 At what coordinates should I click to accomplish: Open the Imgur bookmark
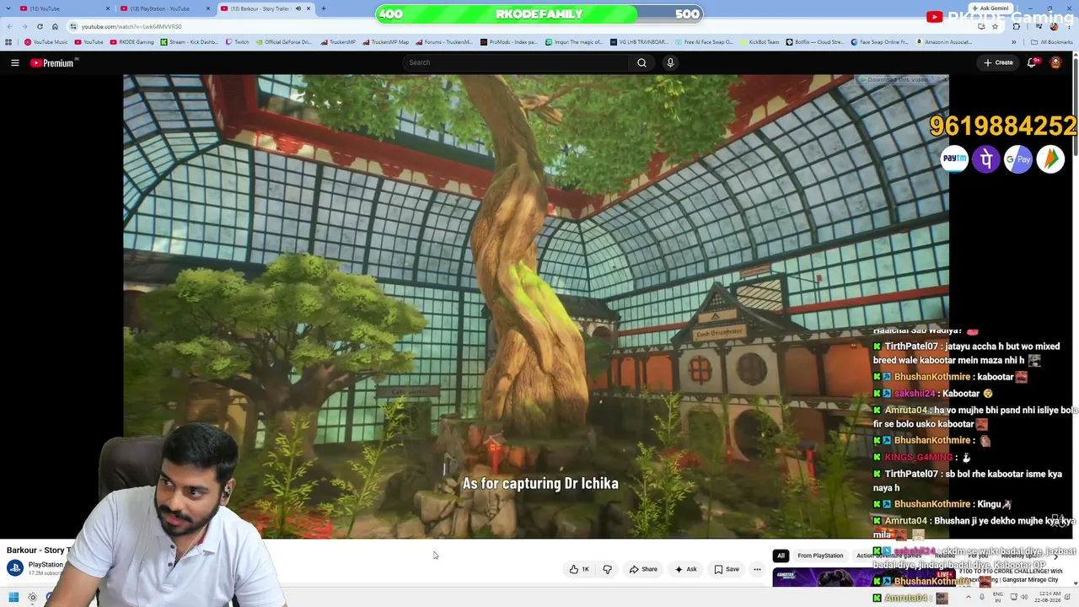(x=573, y=42)
